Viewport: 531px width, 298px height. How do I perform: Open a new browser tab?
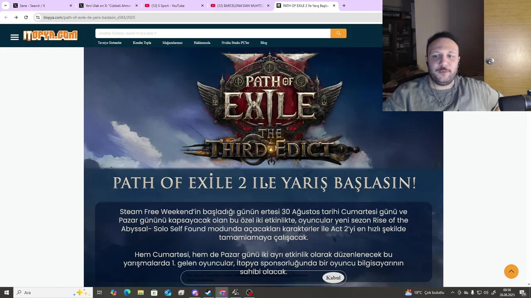(x=344, y=6)
